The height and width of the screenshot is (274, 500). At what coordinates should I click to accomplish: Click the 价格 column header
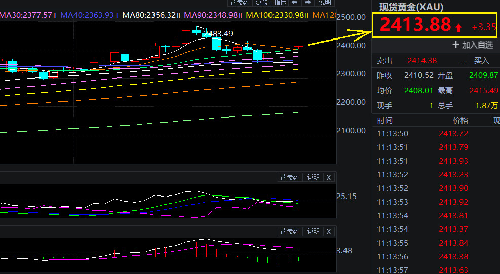click(x=460, y=121)
